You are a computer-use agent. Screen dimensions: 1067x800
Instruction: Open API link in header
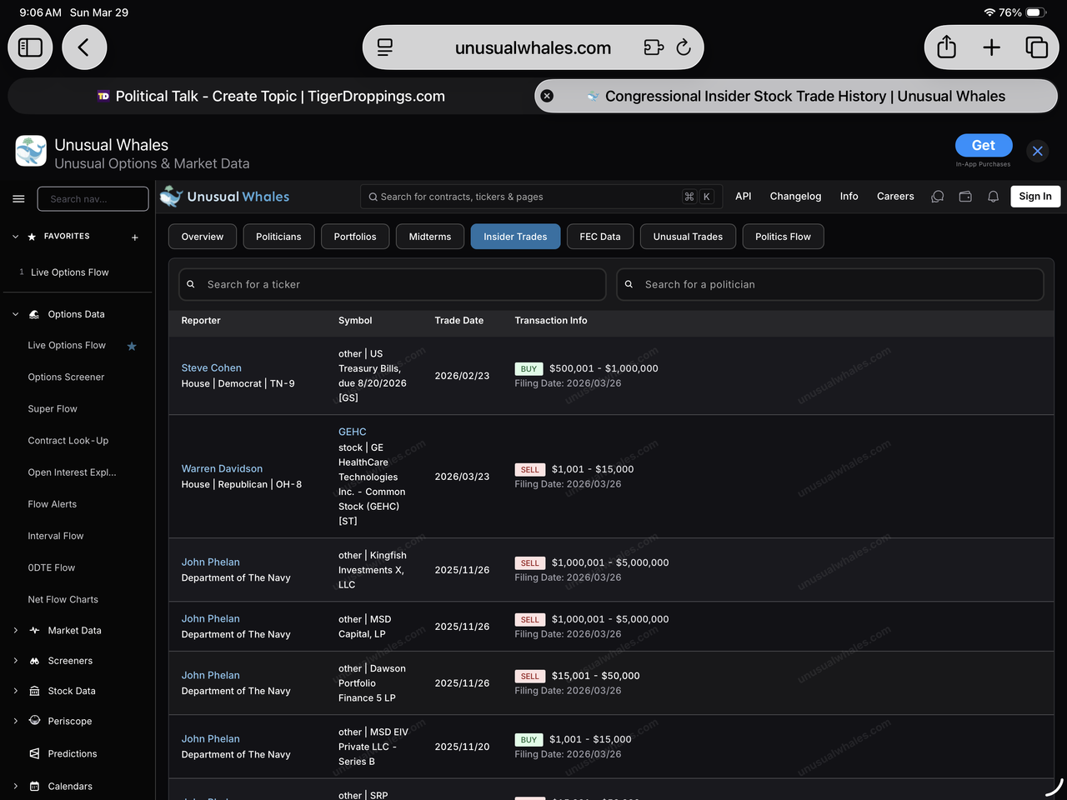[x=744, y=196]
